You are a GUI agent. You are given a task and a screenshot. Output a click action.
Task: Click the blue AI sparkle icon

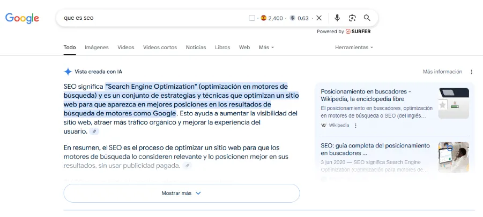[68, 72]
